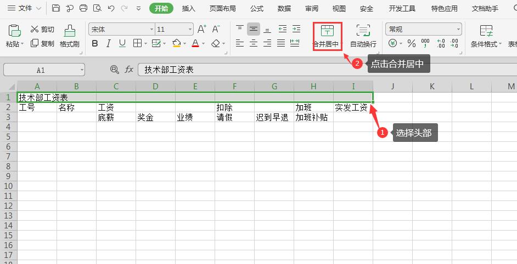
Task: Click the formula bar showing 技术部工资表
Action: tap(324, 70)
